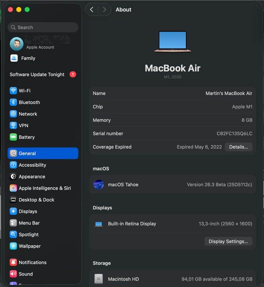Select Desktop & Dock in sidebar
264x287 pixels.
tap(36, 200)
